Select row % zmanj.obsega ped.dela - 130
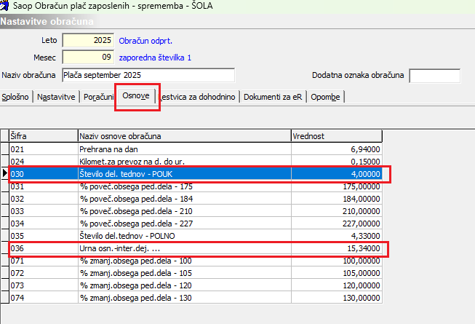Screen dimensions: 475x324 196,298
